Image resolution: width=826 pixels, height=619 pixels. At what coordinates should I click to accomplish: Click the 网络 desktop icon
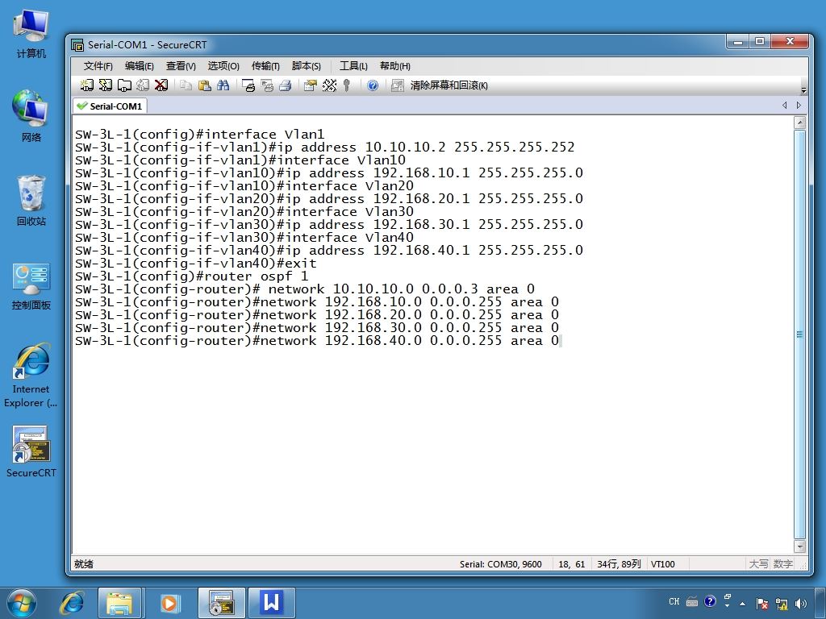pos(31,116)
